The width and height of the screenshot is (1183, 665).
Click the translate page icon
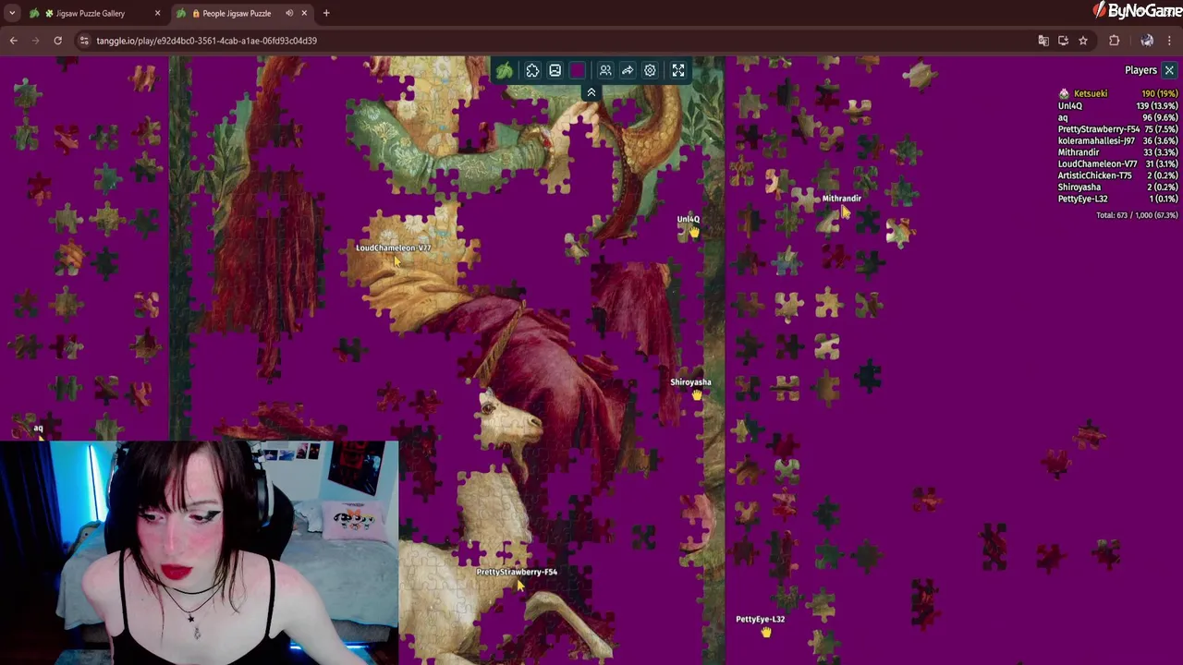(1043, 41)
